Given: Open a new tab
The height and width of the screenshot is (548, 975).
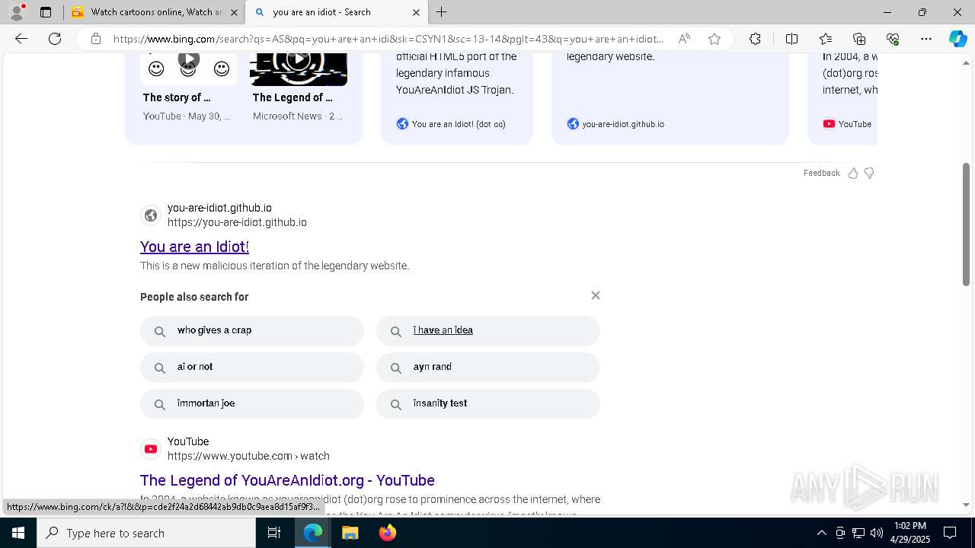Looking at the screenshot, I should (442, 12).
